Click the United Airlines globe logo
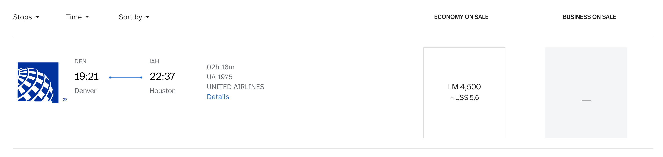 point(38,82)
